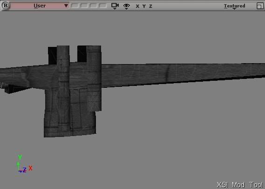Open the User view dropdown
This screenshot has height=189, width=265.
(40, 6)
